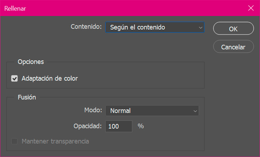Click the Rellenar title text

point(15,9)
